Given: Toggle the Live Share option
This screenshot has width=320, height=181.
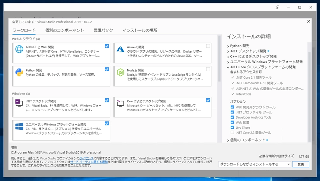Looking at the screenshot, I should point(232,127).
